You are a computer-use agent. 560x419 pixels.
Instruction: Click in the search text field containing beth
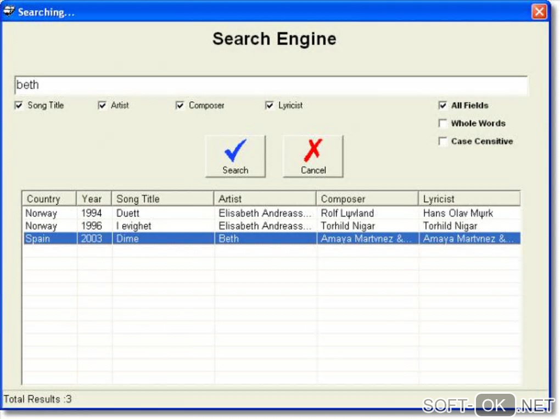(x=271, y=86)
